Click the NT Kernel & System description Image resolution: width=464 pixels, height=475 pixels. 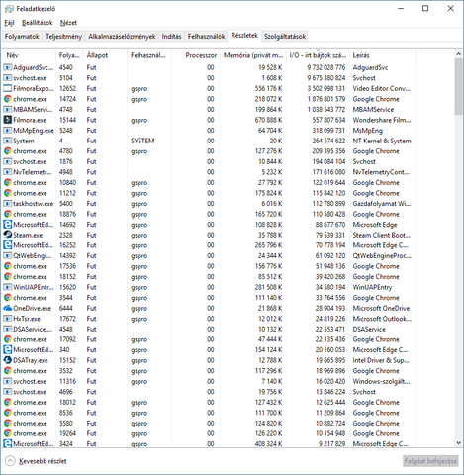[382, 141]
